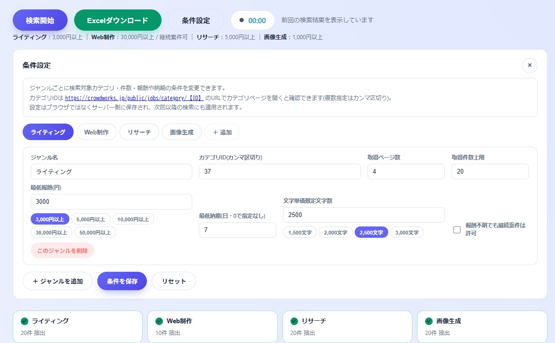Select the 50,000円以上 preset chip
This screenshot has height=343, width=555.
[95, 232]
